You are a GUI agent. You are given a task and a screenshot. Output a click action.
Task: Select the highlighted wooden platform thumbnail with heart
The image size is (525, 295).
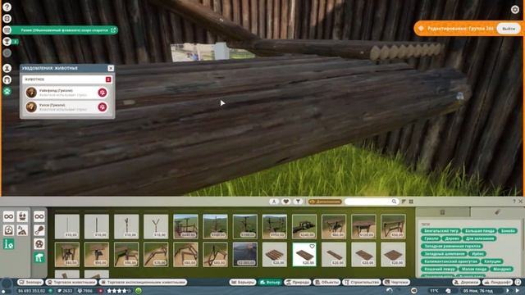coord(304,255)
